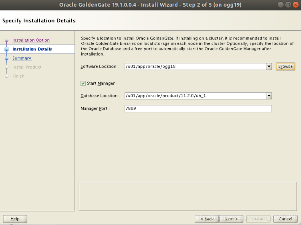
Task: Click the Install Product step bullet
Action: tap(7, 67)
